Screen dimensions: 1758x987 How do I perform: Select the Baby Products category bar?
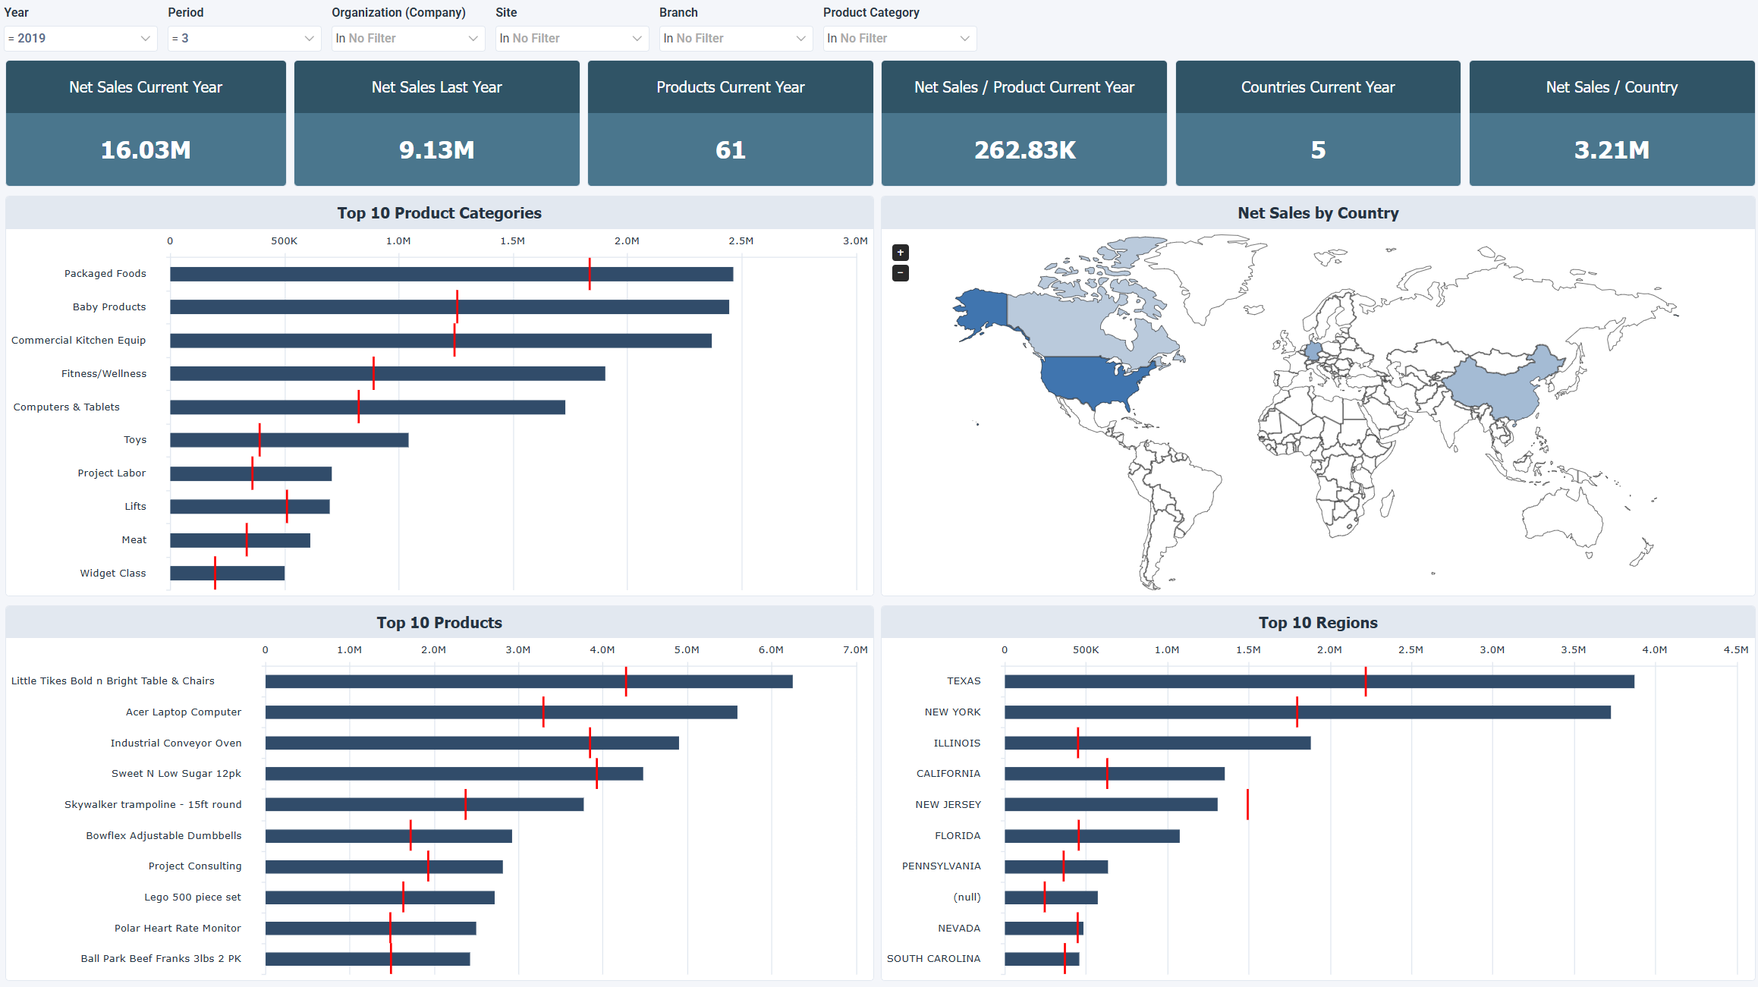coord(449,306)
